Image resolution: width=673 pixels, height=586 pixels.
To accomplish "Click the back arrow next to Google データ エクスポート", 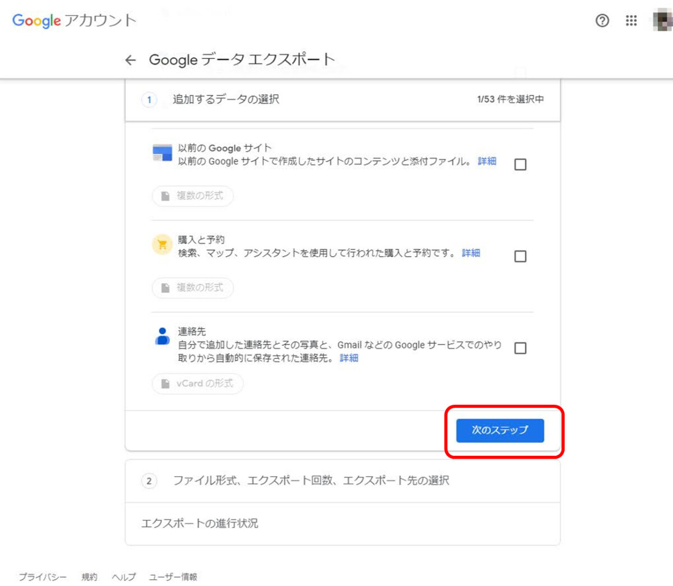I will 130,60.
